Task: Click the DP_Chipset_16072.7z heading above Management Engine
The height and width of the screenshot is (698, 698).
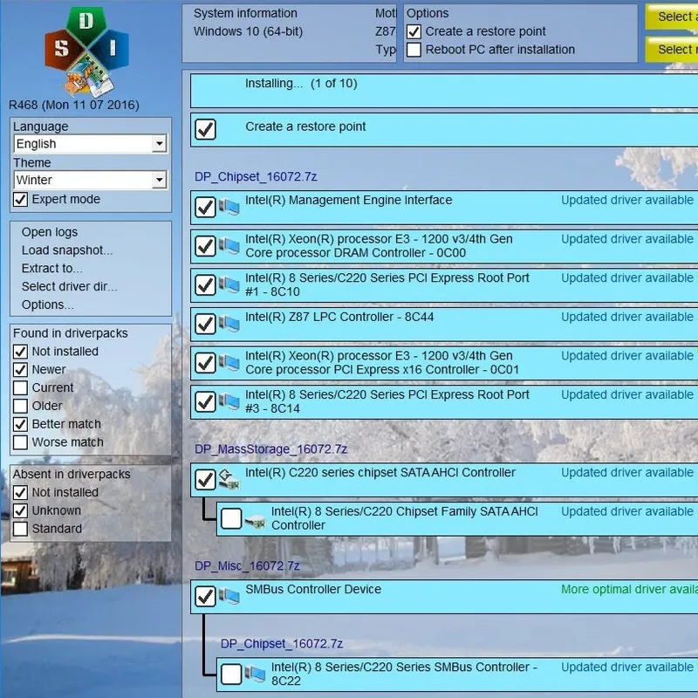Action: [256, 177]
